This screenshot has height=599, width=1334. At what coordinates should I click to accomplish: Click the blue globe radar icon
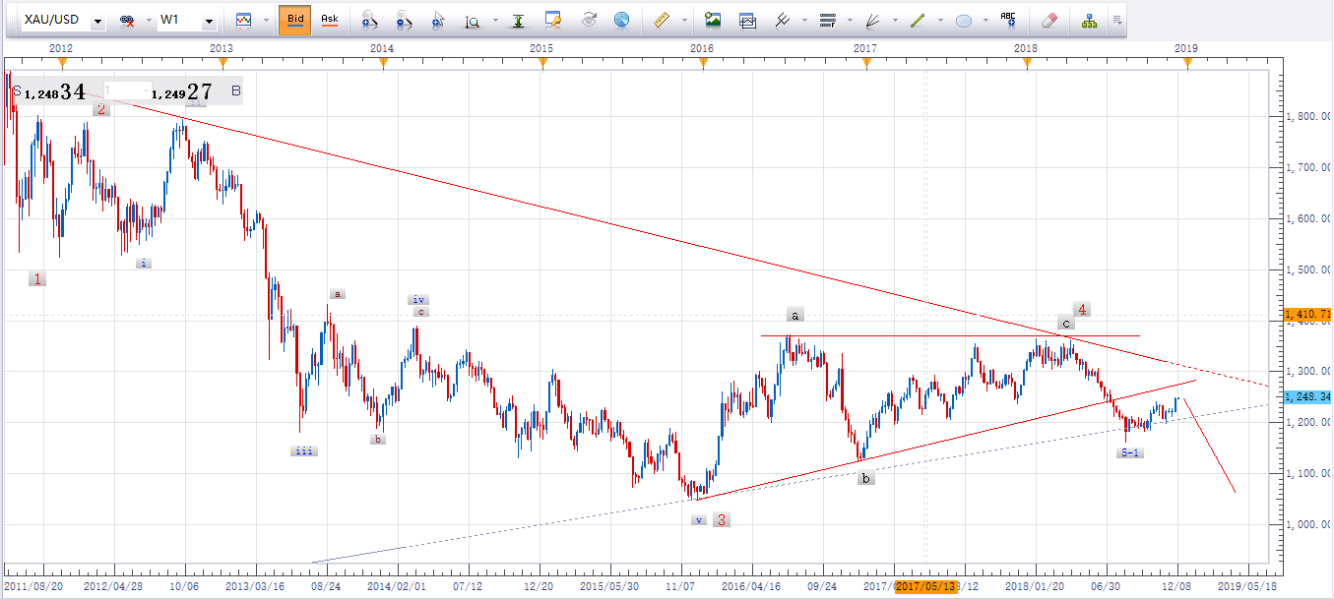tap(621, 20)
